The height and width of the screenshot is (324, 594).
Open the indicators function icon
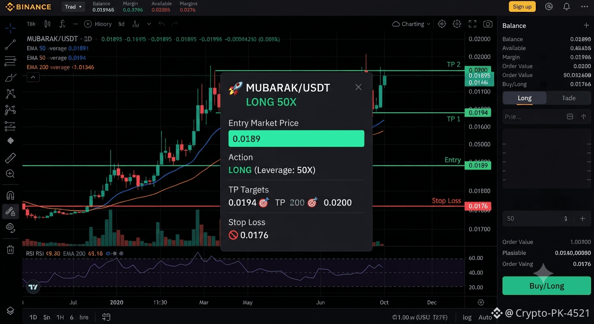[62, 24]
